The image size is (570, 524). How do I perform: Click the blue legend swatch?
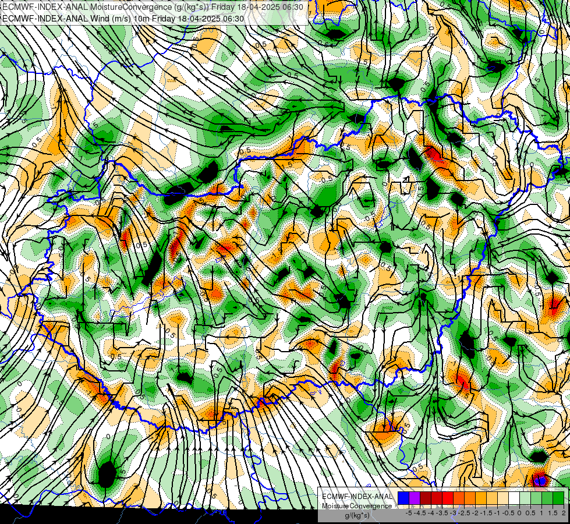click(x=403, y=498)
